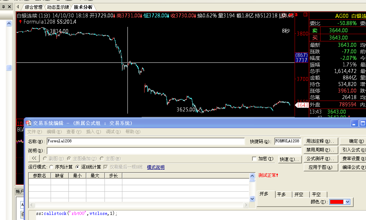Click list icon in left sidebar
The height and width of the screenshot is (220, 366).
[x=9, y=68]
